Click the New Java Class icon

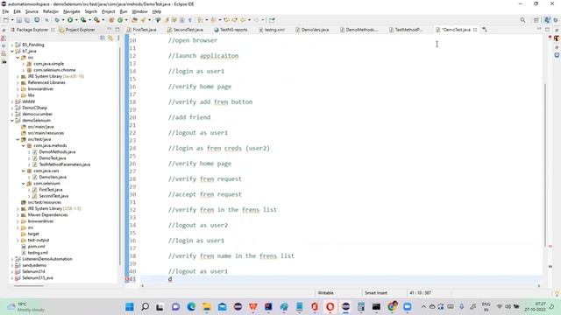(120, 20)
